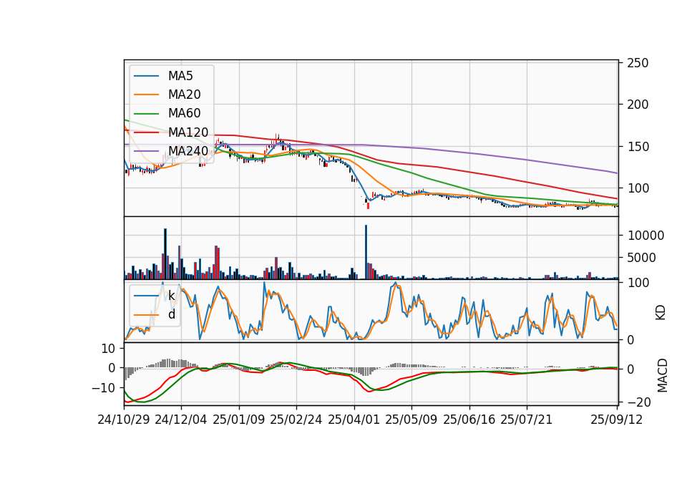
Task: Click the KD axis label
Action: [661, 313]
